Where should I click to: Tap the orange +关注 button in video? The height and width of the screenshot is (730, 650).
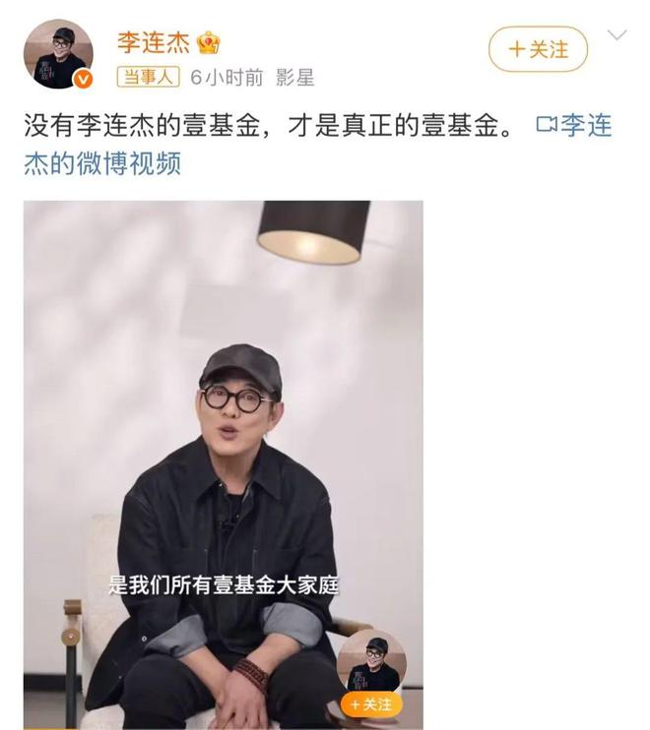pyautogui.click(x=372, y=704)
